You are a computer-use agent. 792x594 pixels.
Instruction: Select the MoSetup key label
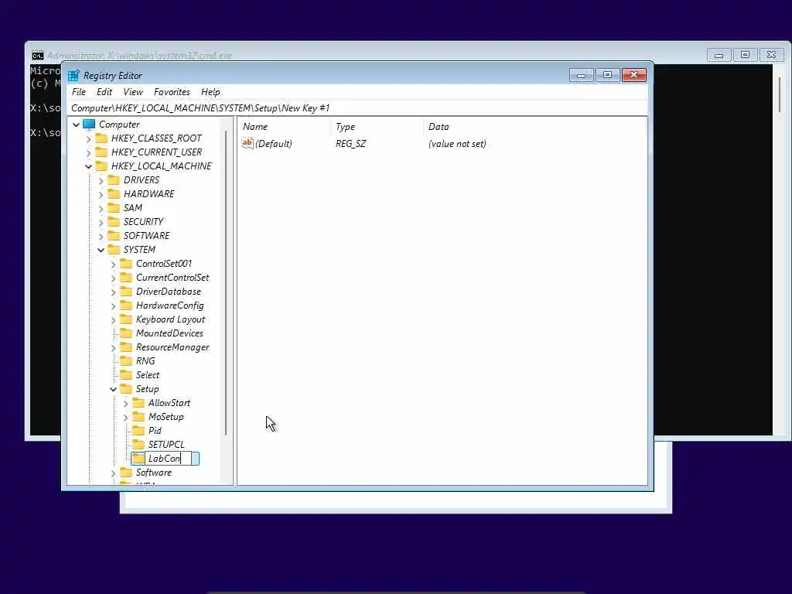pos(166,417)
